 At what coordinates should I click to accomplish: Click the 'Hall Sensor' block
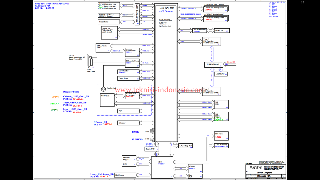tap(125, 175)
